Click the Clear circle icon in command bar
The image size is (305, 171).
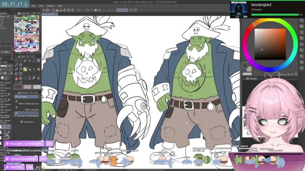point(88,10)
